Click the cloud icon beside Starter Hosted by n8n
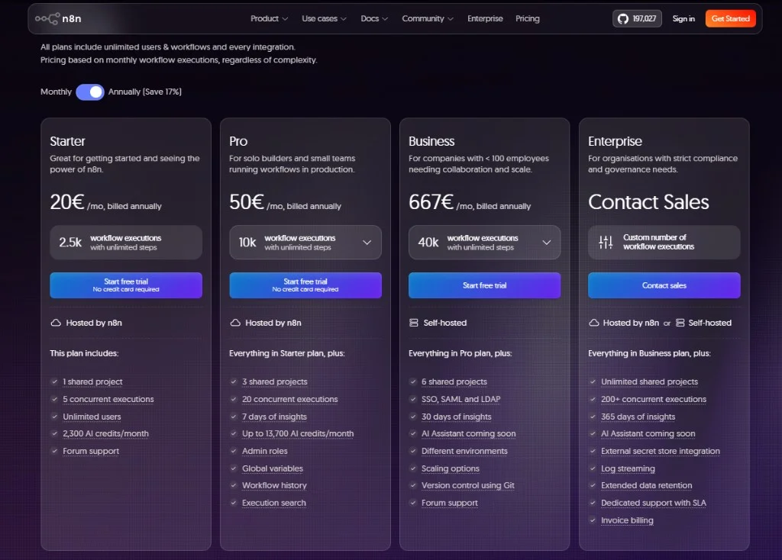Image resolution: width=782 pixels, height=560 pixels. (x=56, y=323)
